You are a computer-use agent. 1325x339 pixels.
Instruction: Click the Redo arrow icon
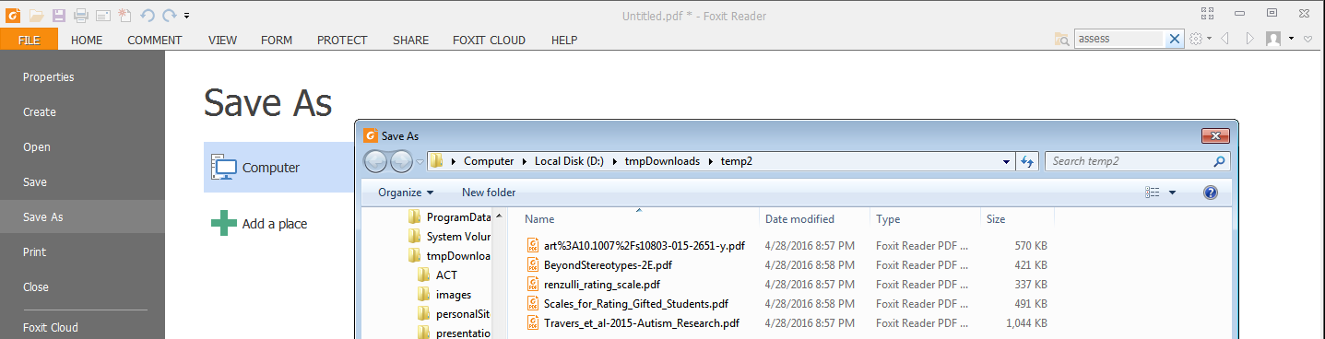[x=170, y=16]
